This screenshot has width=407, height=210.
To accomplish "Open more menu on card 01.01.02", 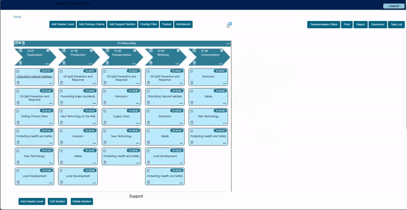I will click(51, 103).
